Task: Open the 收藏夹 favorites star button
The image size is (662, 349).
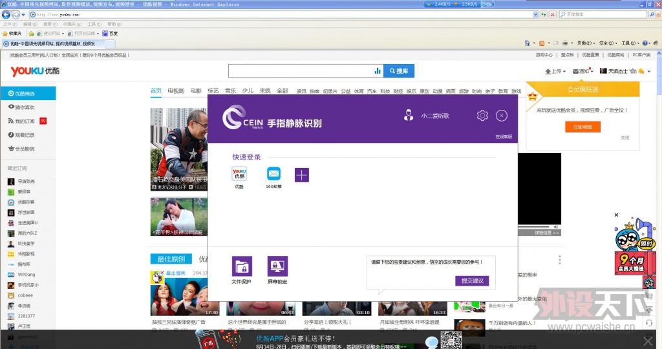Action: pyautogui.click(x=12, y=34)
